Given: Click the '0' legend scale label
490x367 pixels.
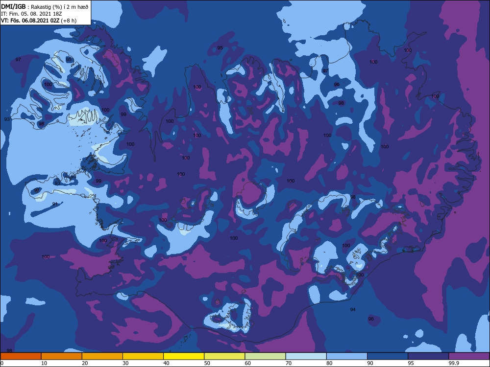Looking at the screenshot, I should coord(1,363).
